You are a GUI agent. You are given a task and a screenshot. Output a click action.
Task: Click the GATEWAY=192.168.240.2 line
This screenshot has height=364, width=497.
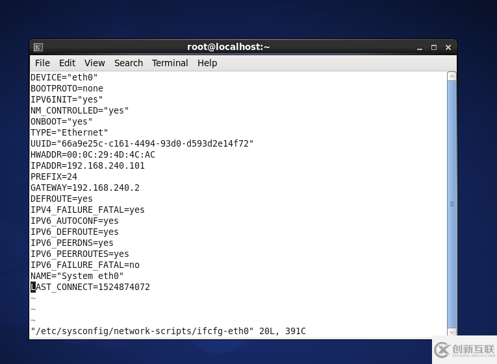85,188
